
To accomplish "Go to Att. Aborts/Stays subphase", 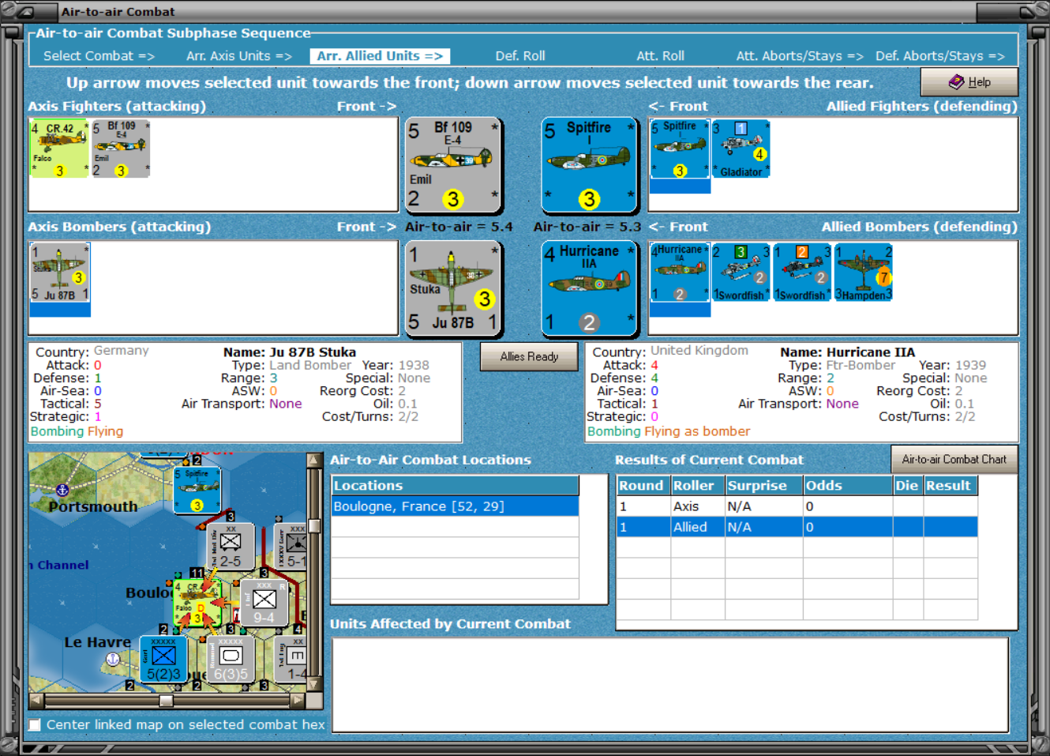I will tap(800, 56).
